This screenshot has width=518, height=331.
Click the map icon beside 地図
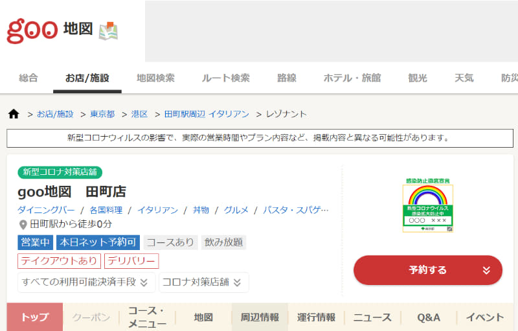[108, 31]
